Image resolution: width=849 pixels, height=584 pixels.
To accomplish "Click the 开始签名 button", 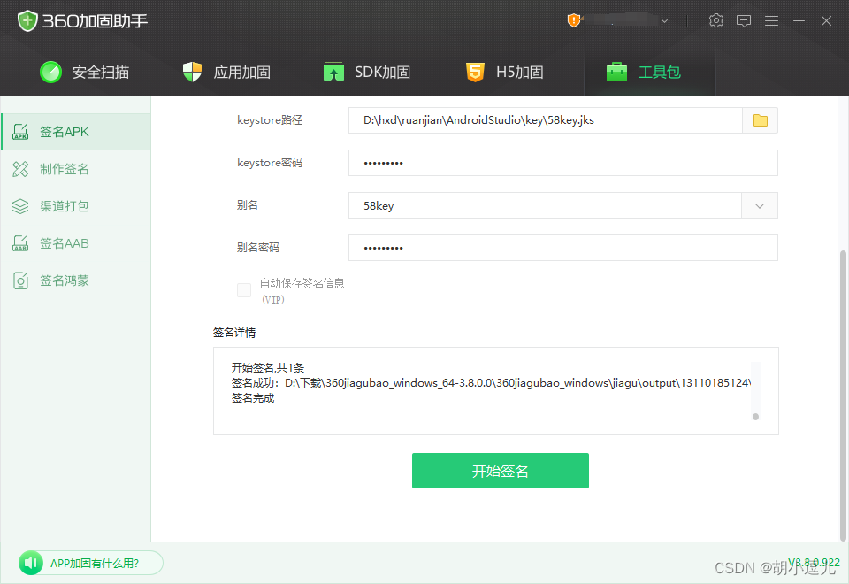I will click(501, 471).
